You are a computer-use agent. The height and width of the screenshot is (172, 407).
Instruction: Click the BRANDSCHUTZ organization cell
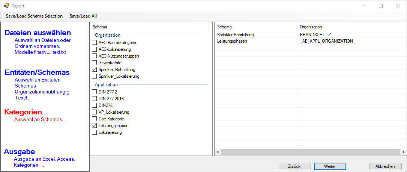point(315,35)
